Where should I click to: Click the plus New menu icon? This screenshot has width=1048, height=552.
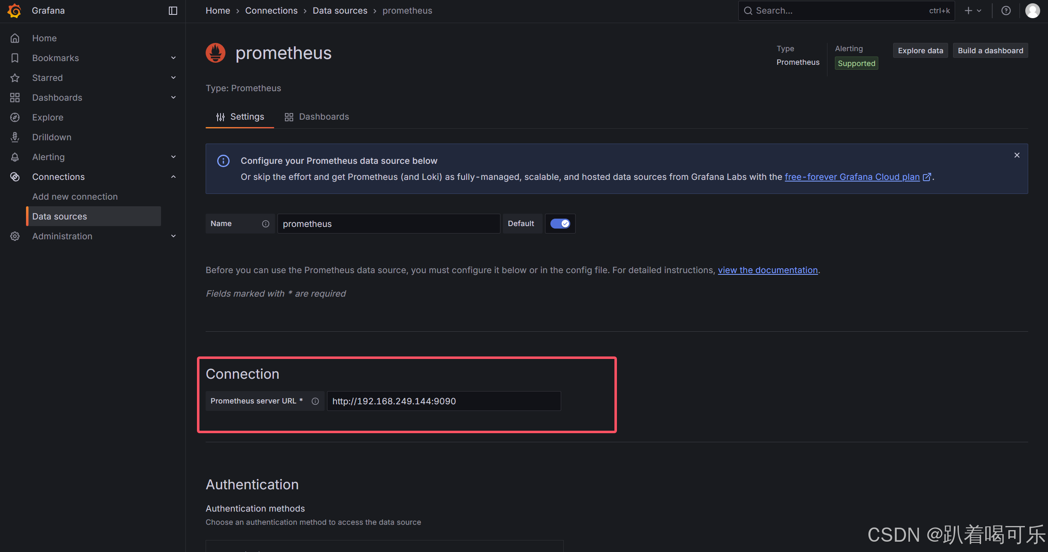tap(968, 11)
